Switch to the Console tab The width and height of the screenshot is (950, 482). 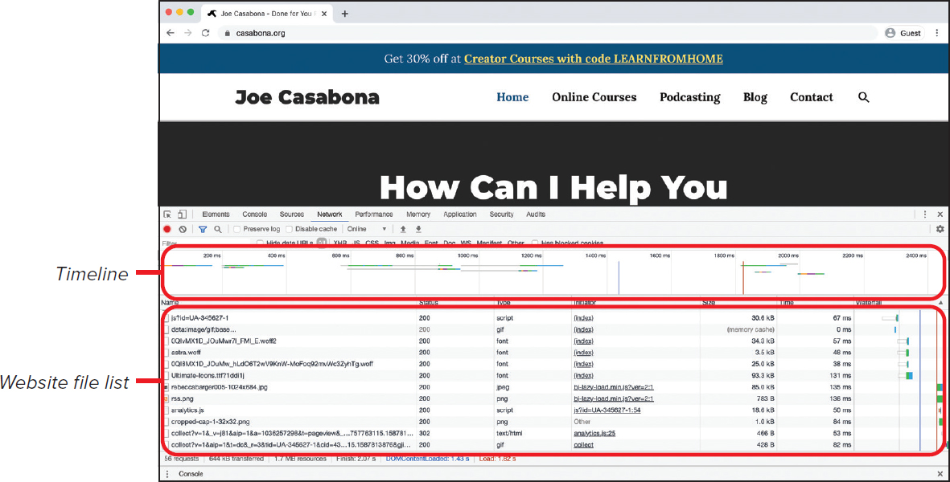click(254, 214)
